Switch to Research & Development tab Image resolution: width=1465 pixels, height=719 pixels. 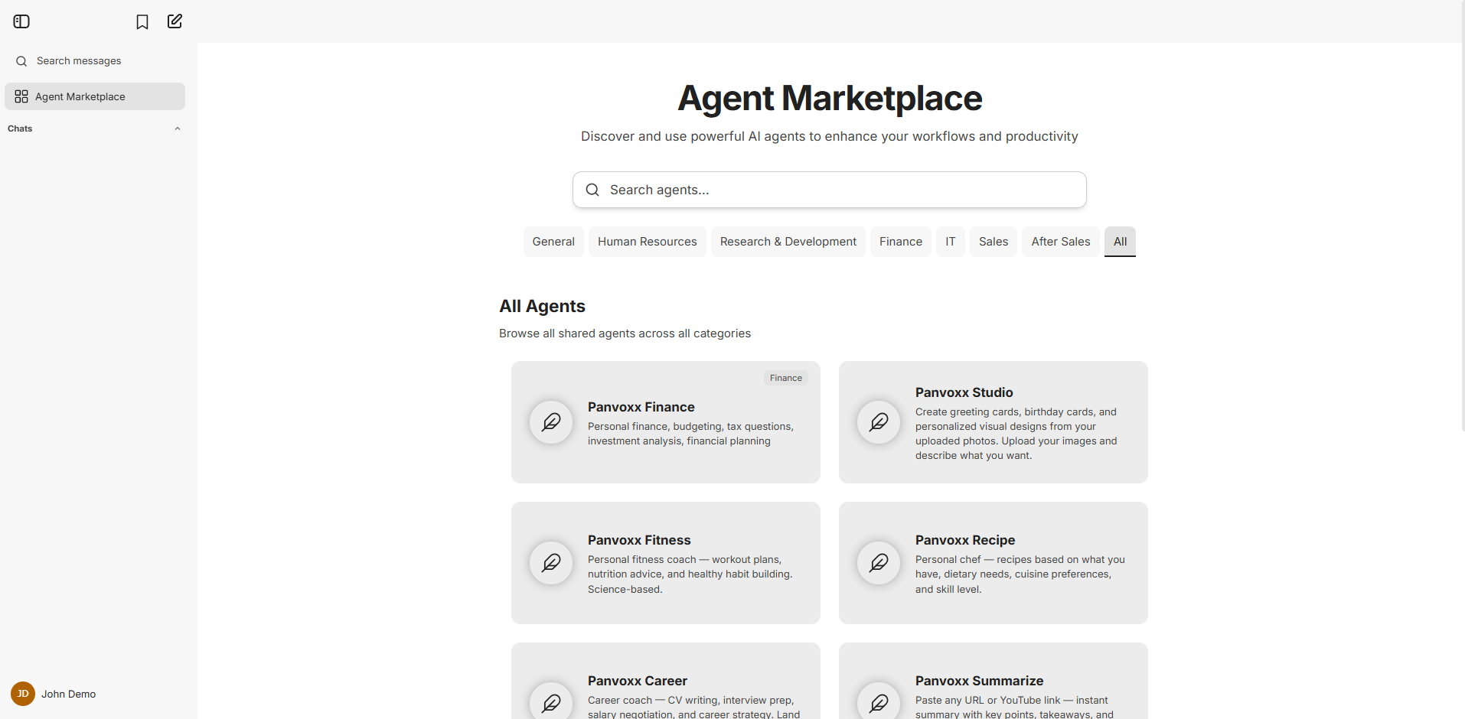(x=788, y=242)
